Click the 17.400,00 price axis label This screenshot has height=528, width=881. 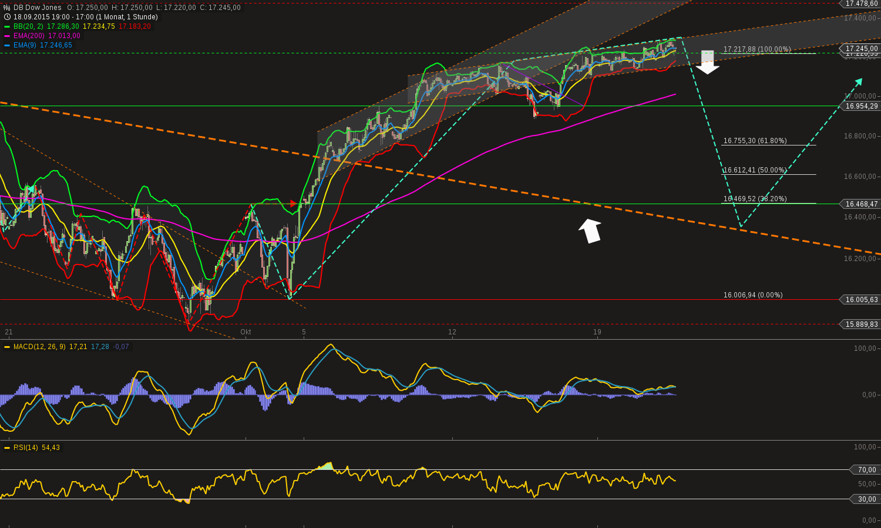[x=860, y=18]
